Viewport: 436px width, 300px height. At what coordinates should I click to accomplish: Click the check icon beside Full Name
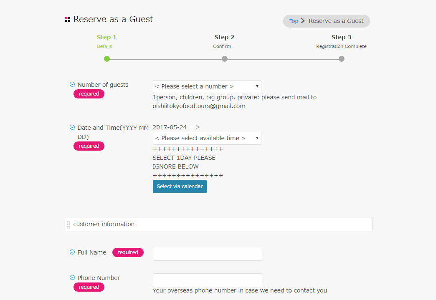click(x=72, y=252)
